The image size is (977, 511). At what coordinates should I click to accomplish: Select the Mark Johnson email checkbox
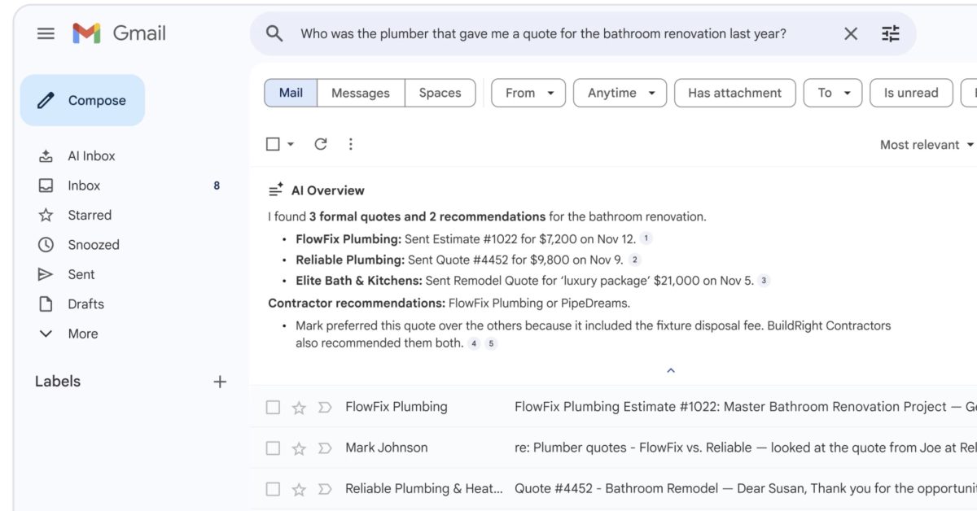click(x=274, y=448)
